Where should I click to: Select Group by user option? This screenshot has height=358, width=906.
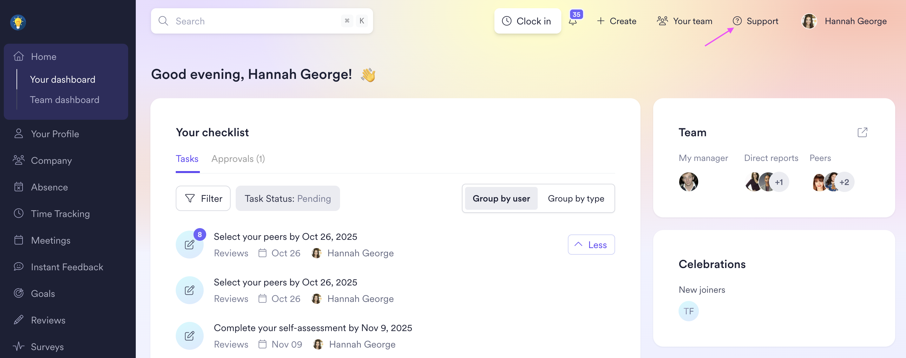click(x=501, y=199)
